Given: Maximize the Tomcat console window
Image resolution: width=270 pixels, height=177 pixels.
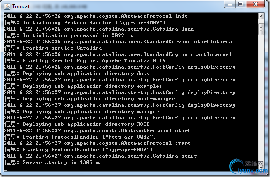Looking at the screenshot, I should pyautogui.click(x=241, y=4).
